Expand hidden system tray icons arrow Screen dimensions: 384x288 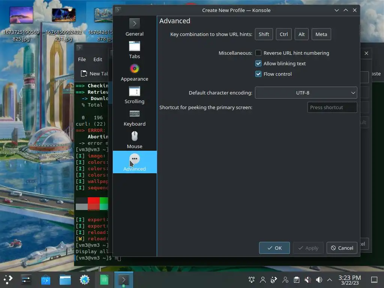pyautogui.click(x=330, y=280)
